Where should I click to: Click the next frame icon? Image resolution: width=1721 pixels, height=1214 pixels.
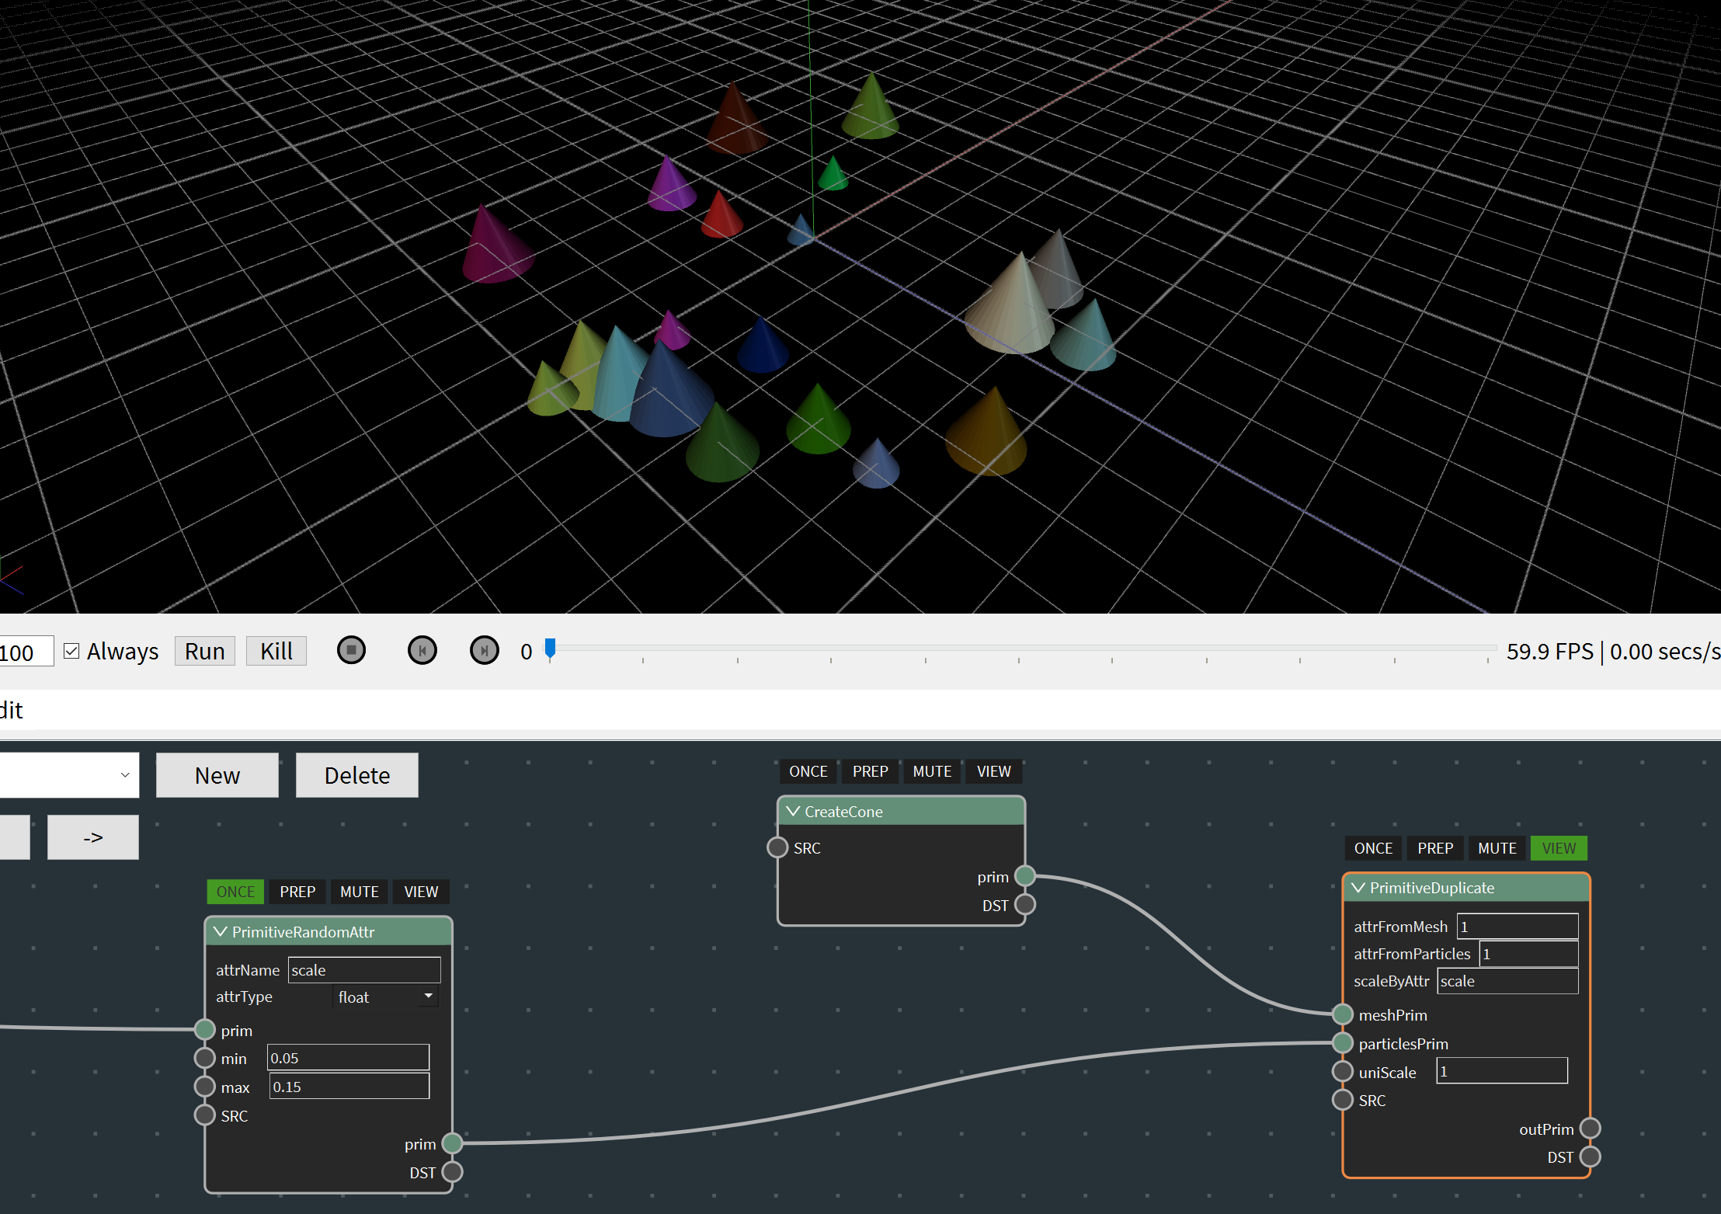[484, 650]
